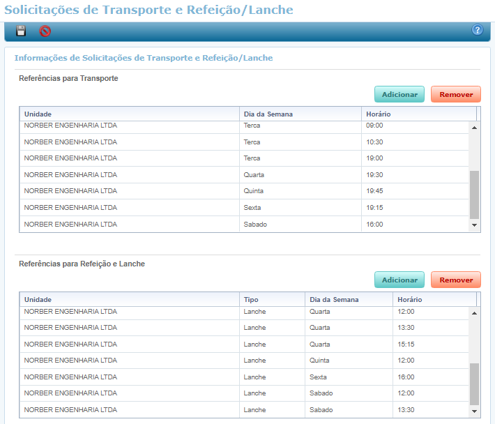Image resolution: width=495 pixels, height=424 pixels.
Task: Click the Tipo column header
Action: pos(271,299)
